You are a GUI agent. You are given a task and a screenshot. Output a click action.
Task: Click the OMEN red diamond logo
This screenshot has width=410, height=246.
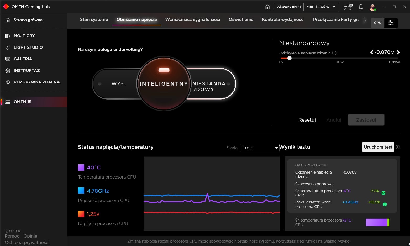6,7
